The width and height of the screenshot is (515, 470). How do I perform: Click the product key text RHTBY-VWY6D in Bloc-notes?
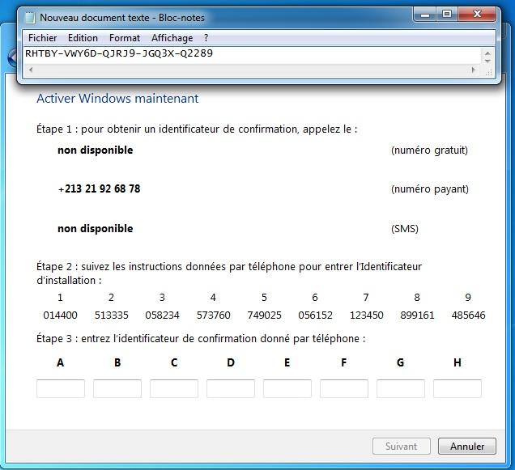click(x=61, y=53)
